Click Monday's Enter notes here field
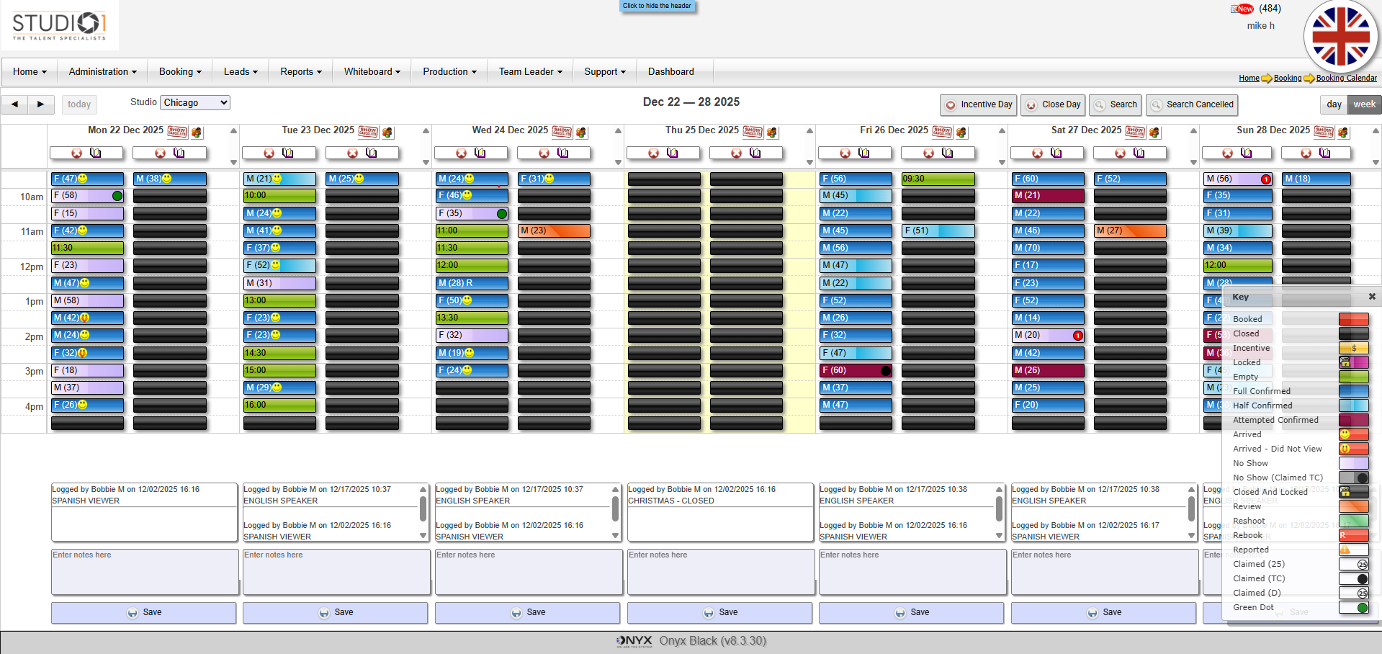Viewport: 1382px width, 654px height. pyautogui.click(x=145, y=572)
